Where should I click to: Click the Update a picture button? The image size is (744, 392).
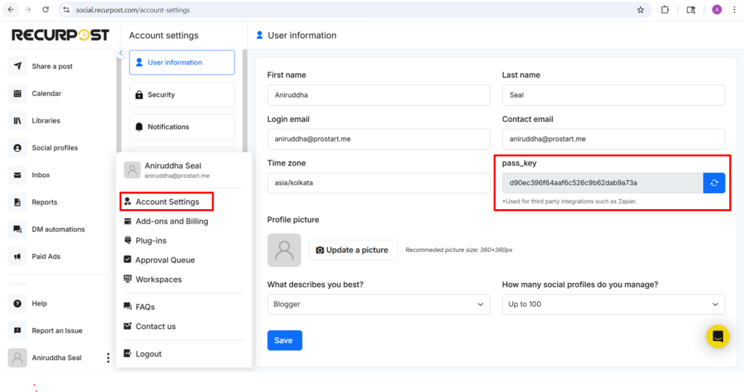coord(353,250)
